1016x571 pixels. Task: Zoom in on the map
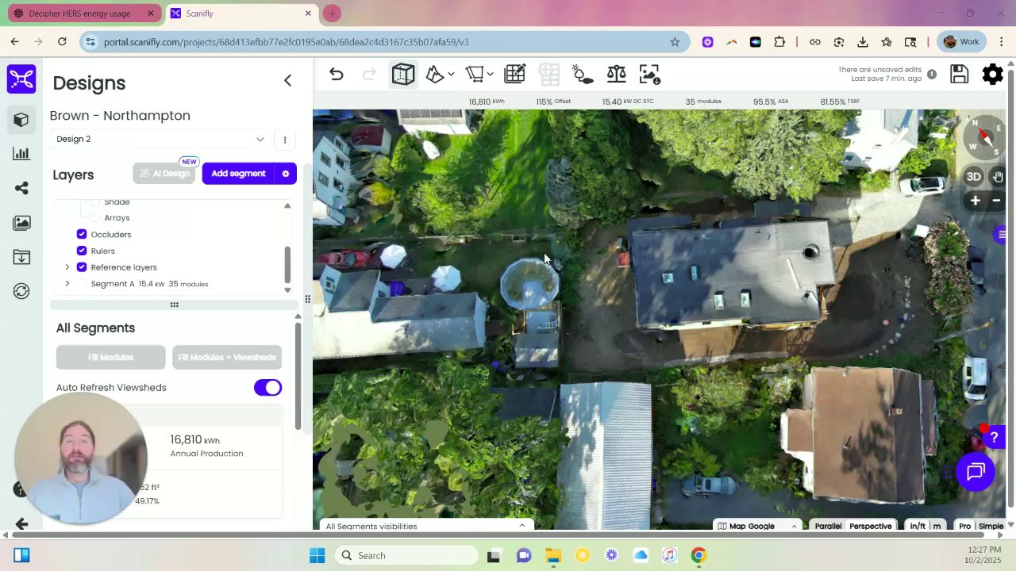coord(976,201)
